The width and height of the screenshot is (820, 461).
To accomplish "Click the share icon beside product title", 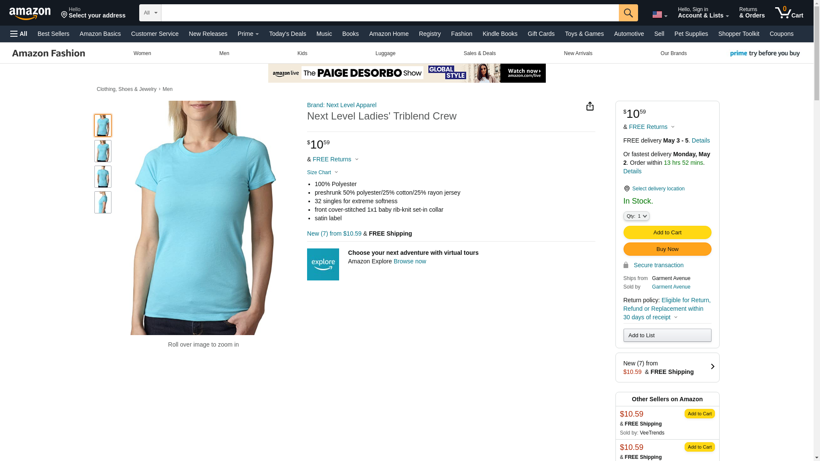I will (589, 106).
